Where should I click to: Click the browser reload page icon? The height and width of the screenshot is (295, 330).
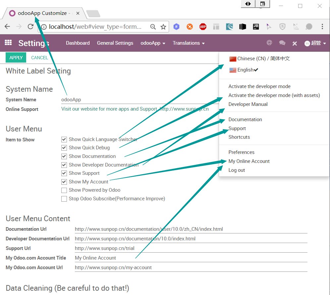click(x=30, y=27)
